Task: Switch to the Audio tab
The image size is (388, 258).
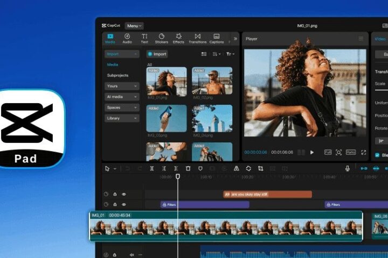Action: 127,39
